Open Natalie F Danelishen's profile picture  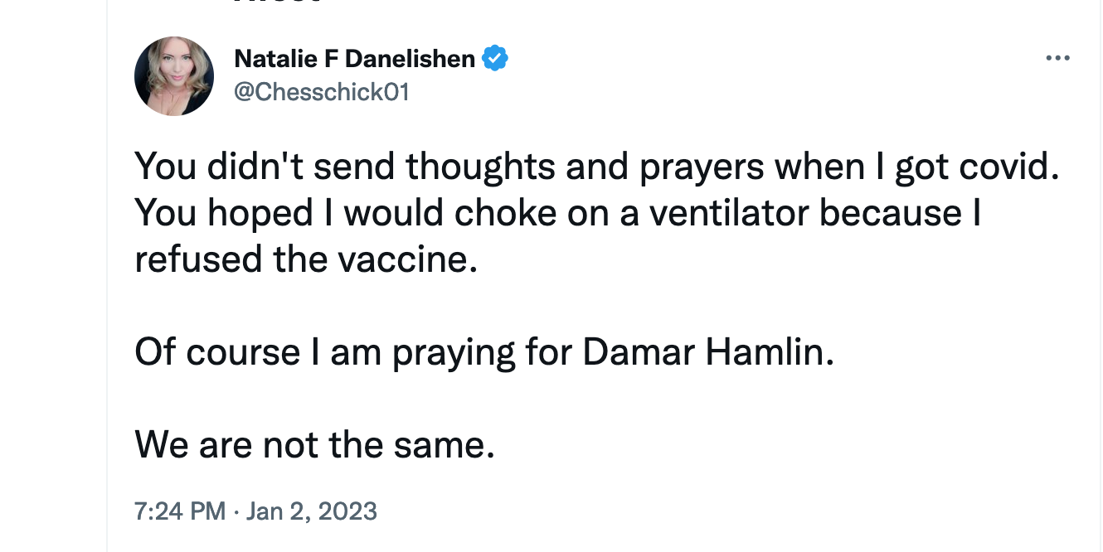click(x=174, y=76)
